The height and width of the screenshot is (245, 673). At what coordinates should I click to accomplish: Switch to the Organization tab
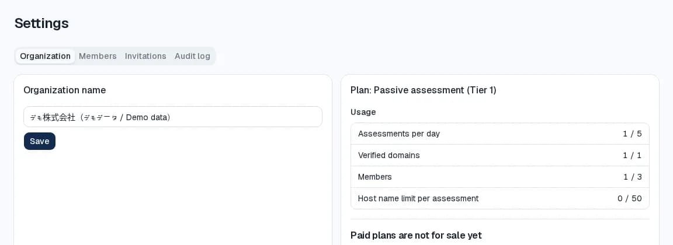45,56
